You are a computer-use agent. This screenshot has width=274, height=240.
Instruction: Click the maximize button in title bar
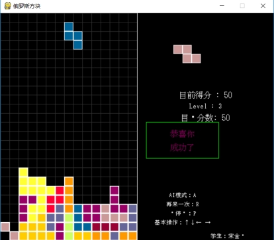pyautogui.click(x=242, y=6)
